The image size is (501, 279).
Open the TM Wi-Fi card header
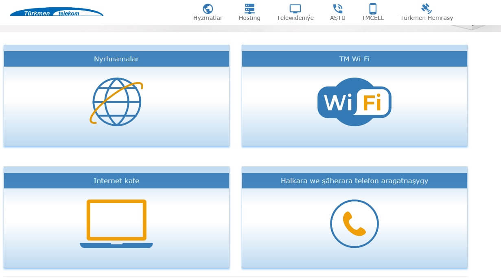pos(354,59)
